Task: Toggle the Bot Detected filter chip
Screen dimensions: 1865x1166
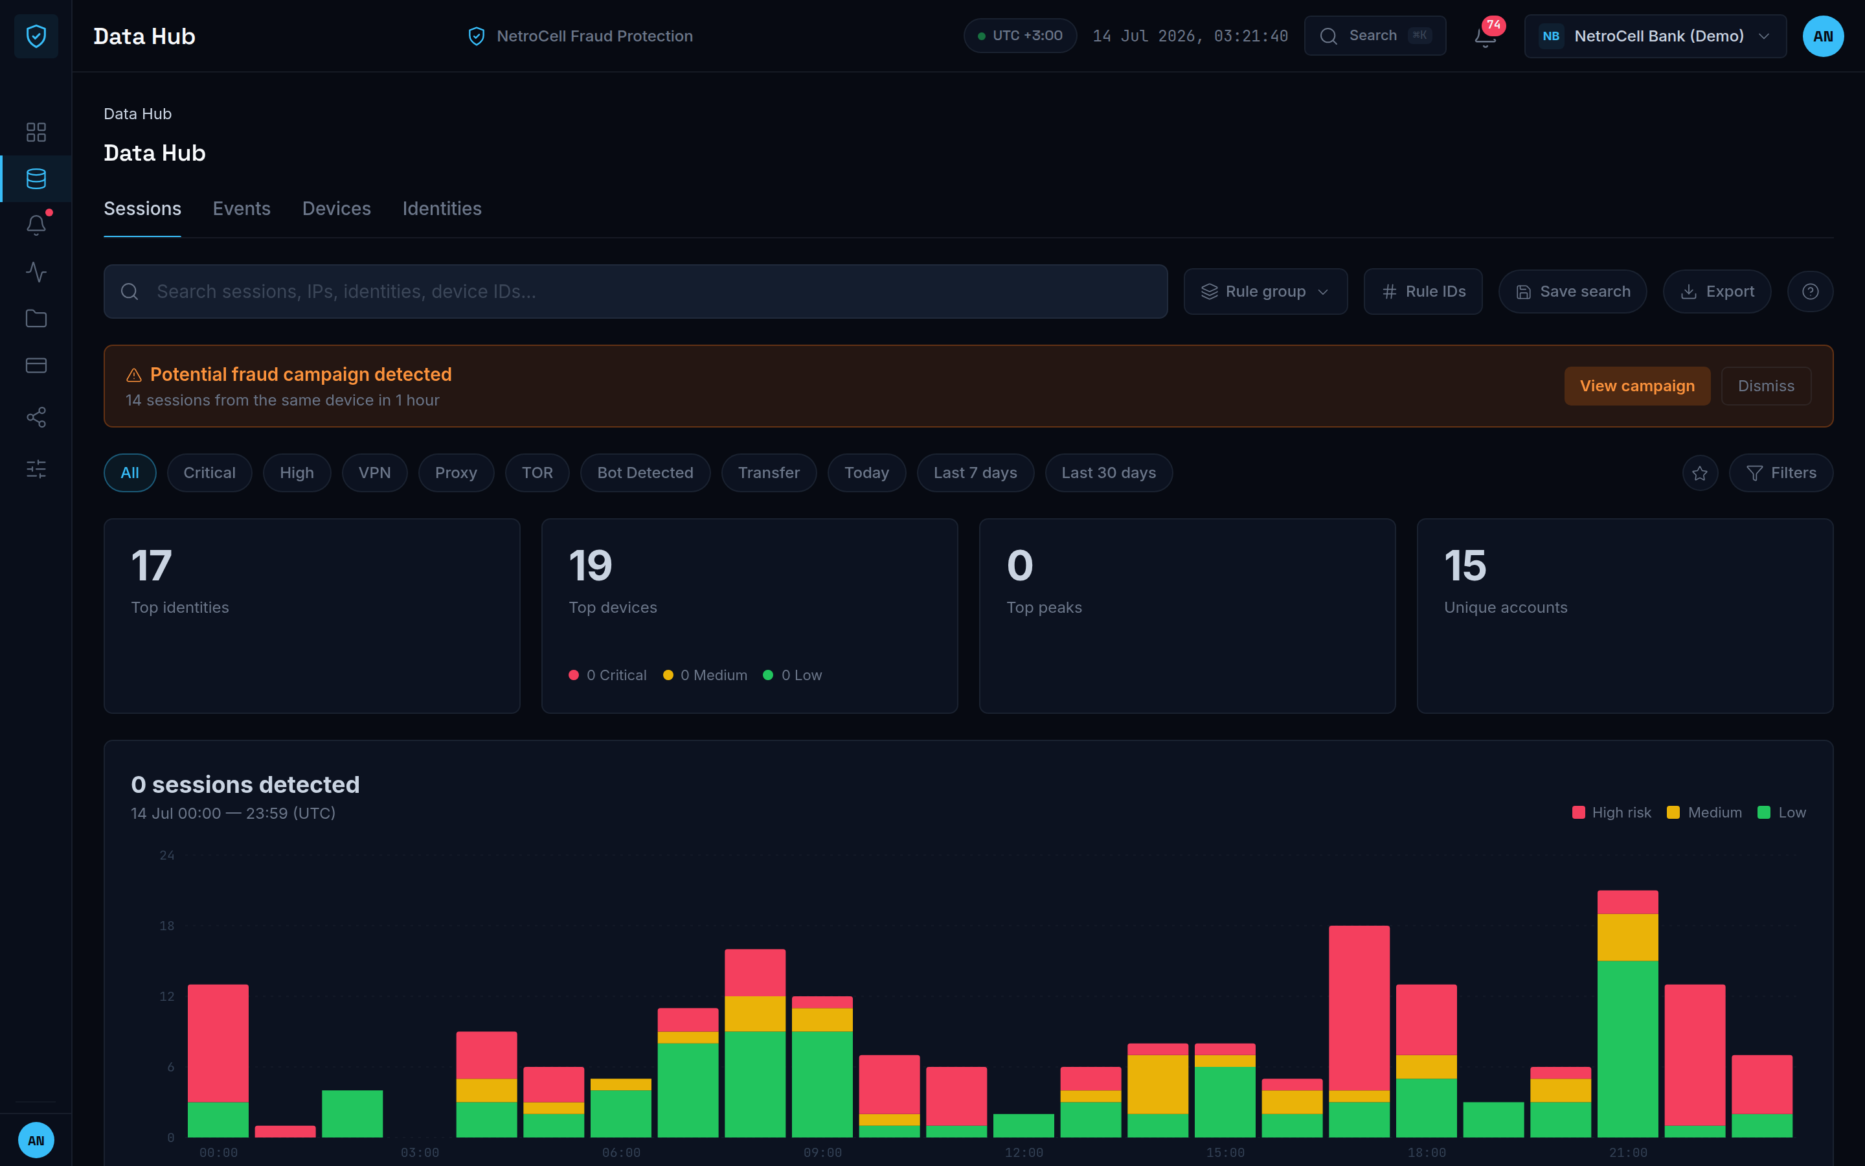Action: point(645,473)
